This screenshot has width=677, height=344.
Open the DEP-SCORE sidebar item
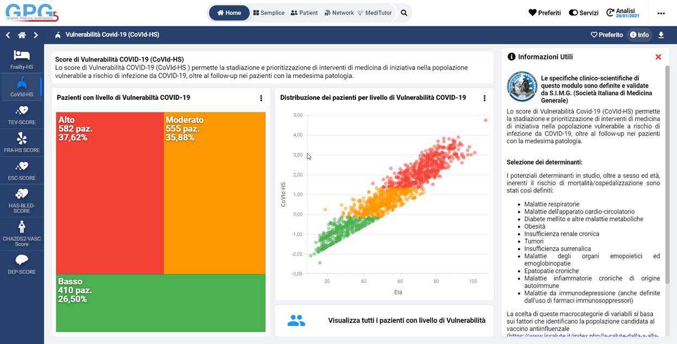coord(22,264)
